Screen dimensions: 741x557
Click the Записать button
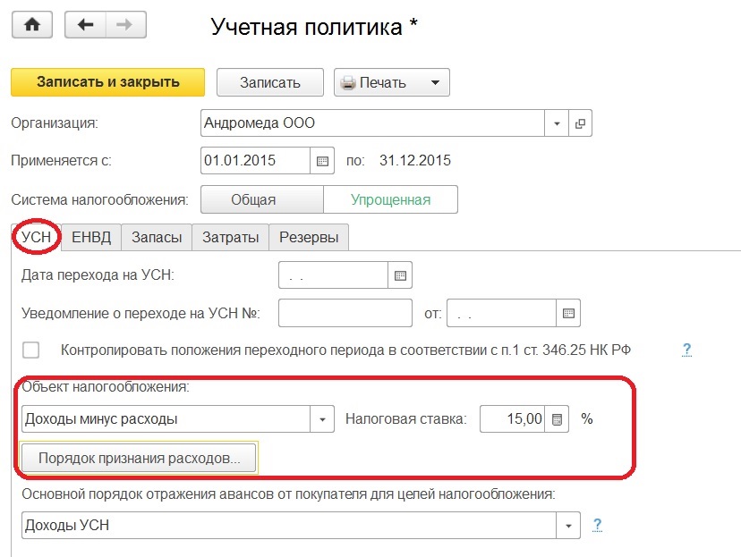coord(270,82)
